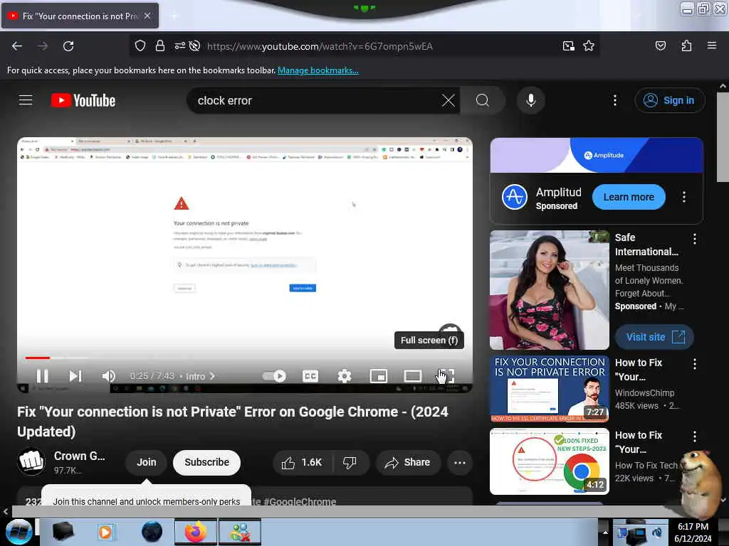The height and width of the screenshot is (546, 729).
Task: Like the video, 1.6K thumbs up
Action: [302, 462]
